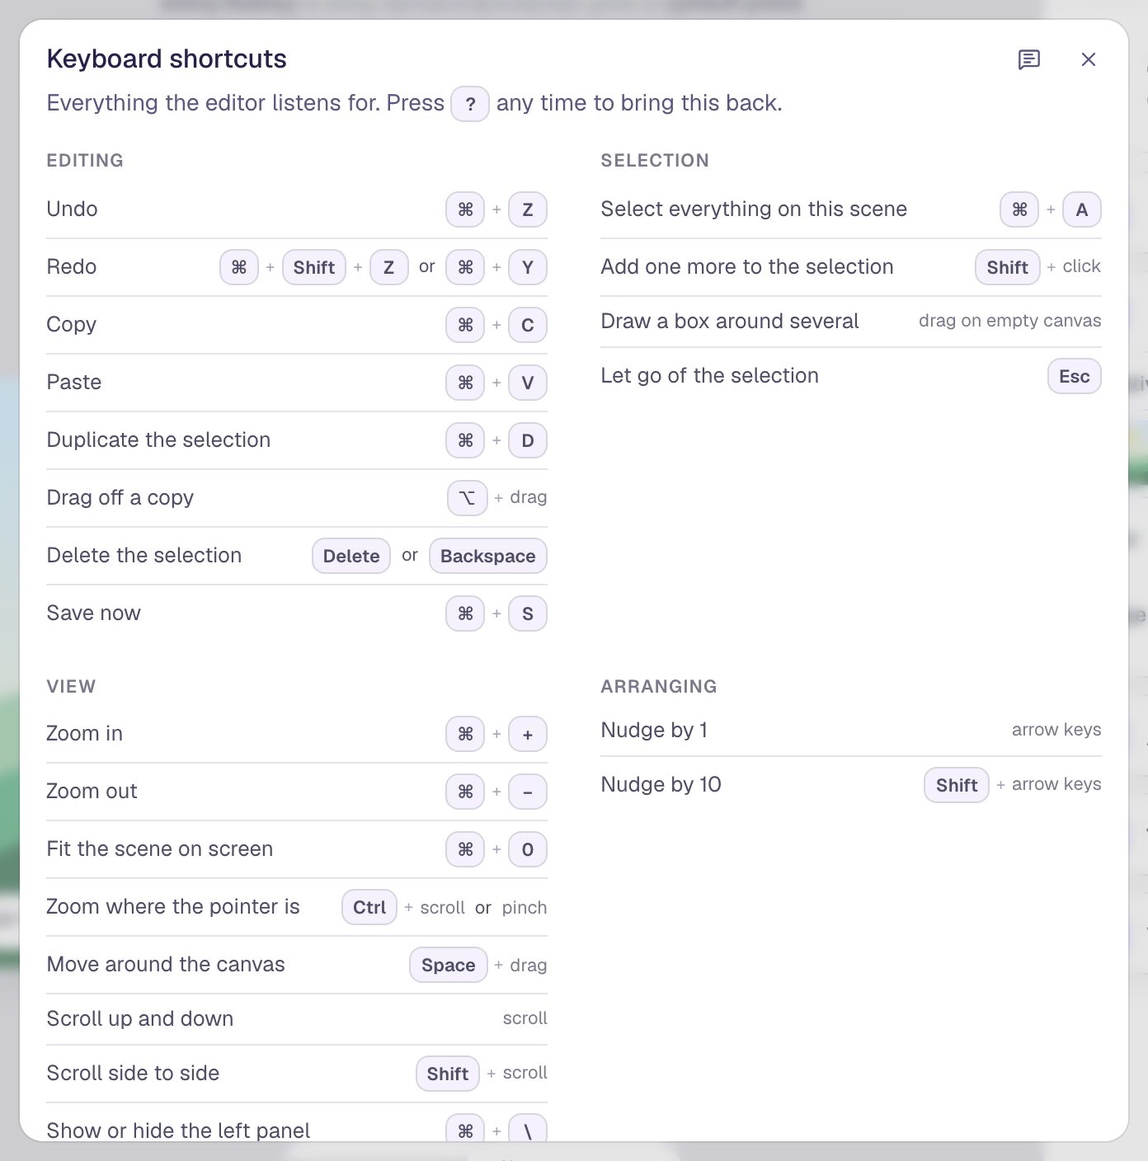The image size is (1148, 1161).
Task: Click the "Nudge by 10" label
Action: [x=661, y=785]
